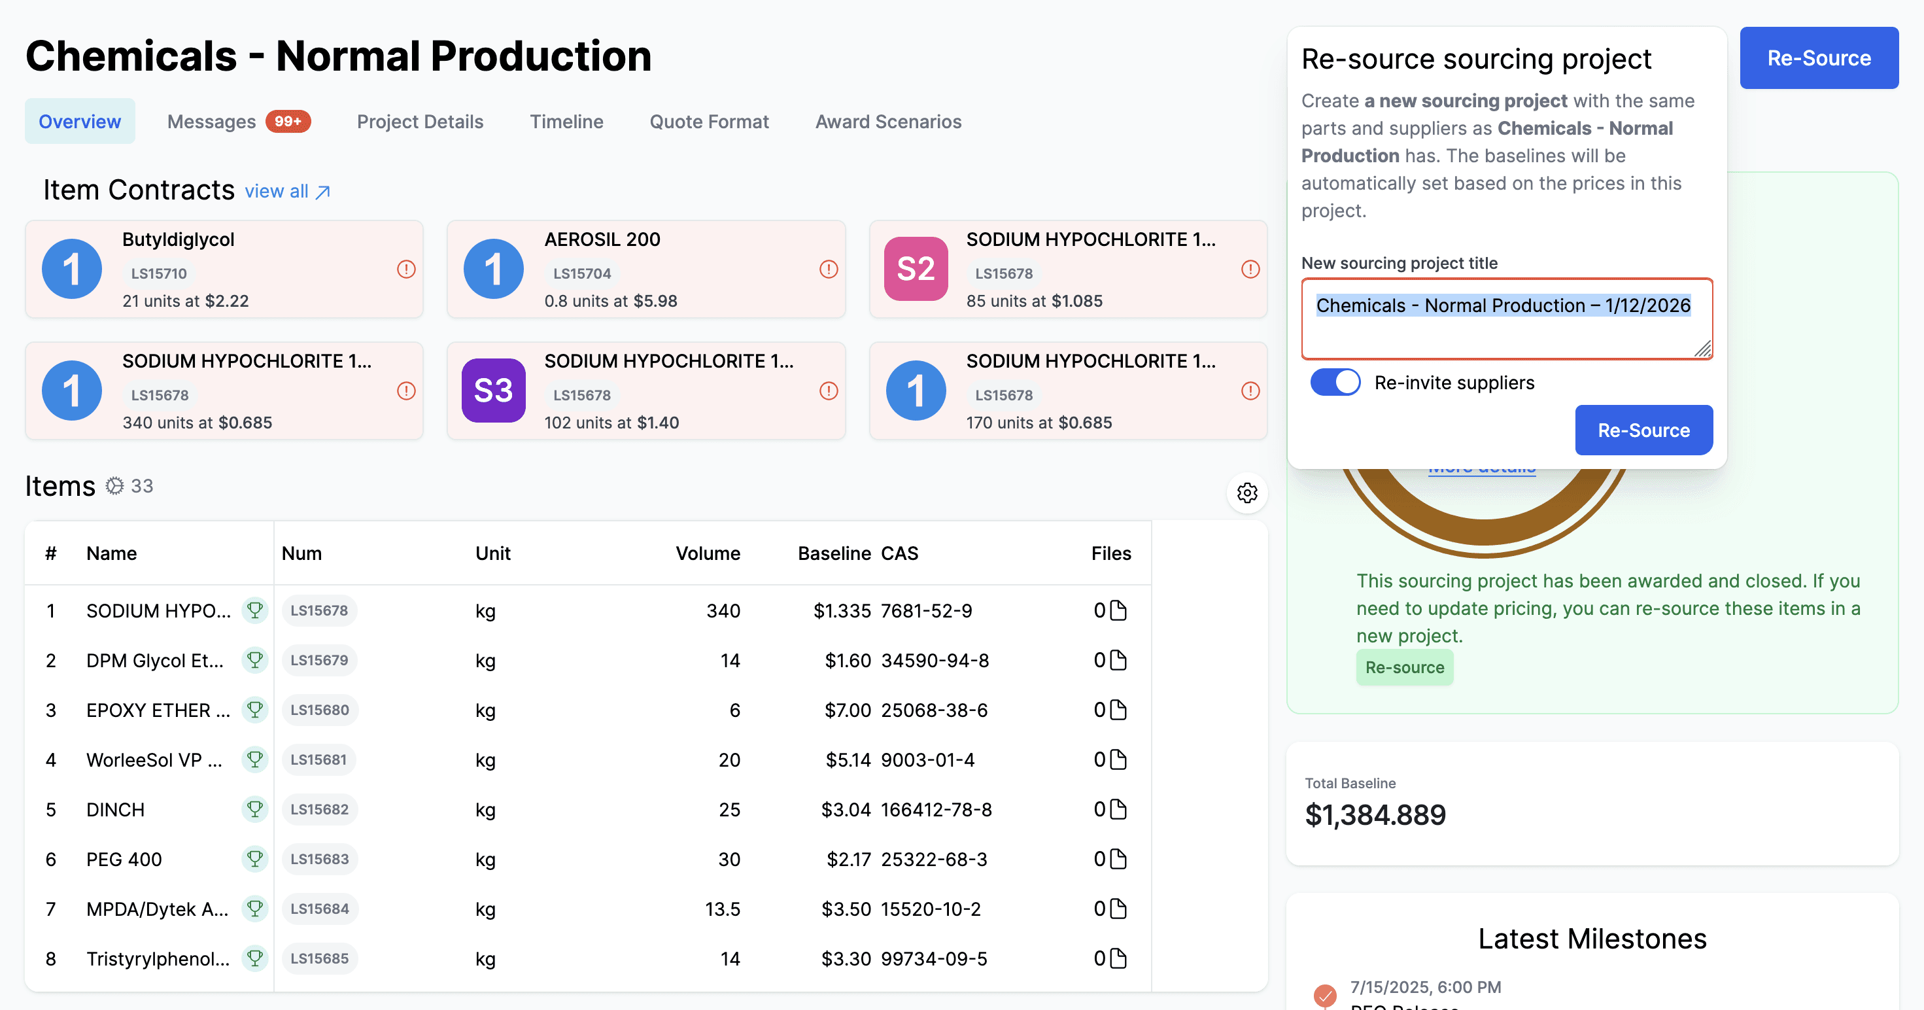
Task: Go to the Quote Format tab
Action: (x=709, y=122)
